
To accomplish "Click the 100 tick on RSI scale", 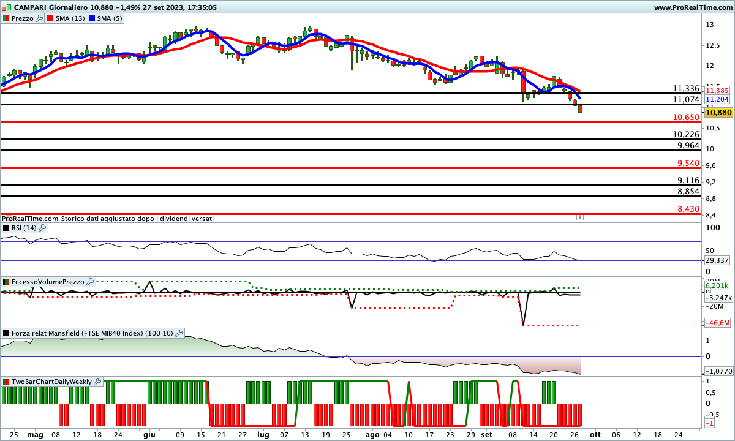I will [712, 228].
